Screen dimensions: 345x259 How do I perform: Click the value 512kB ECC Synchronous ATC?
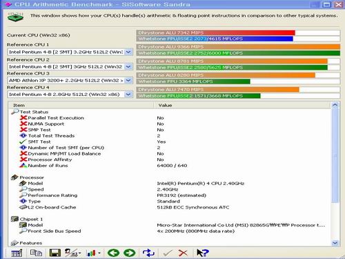(x=193, y=207)
